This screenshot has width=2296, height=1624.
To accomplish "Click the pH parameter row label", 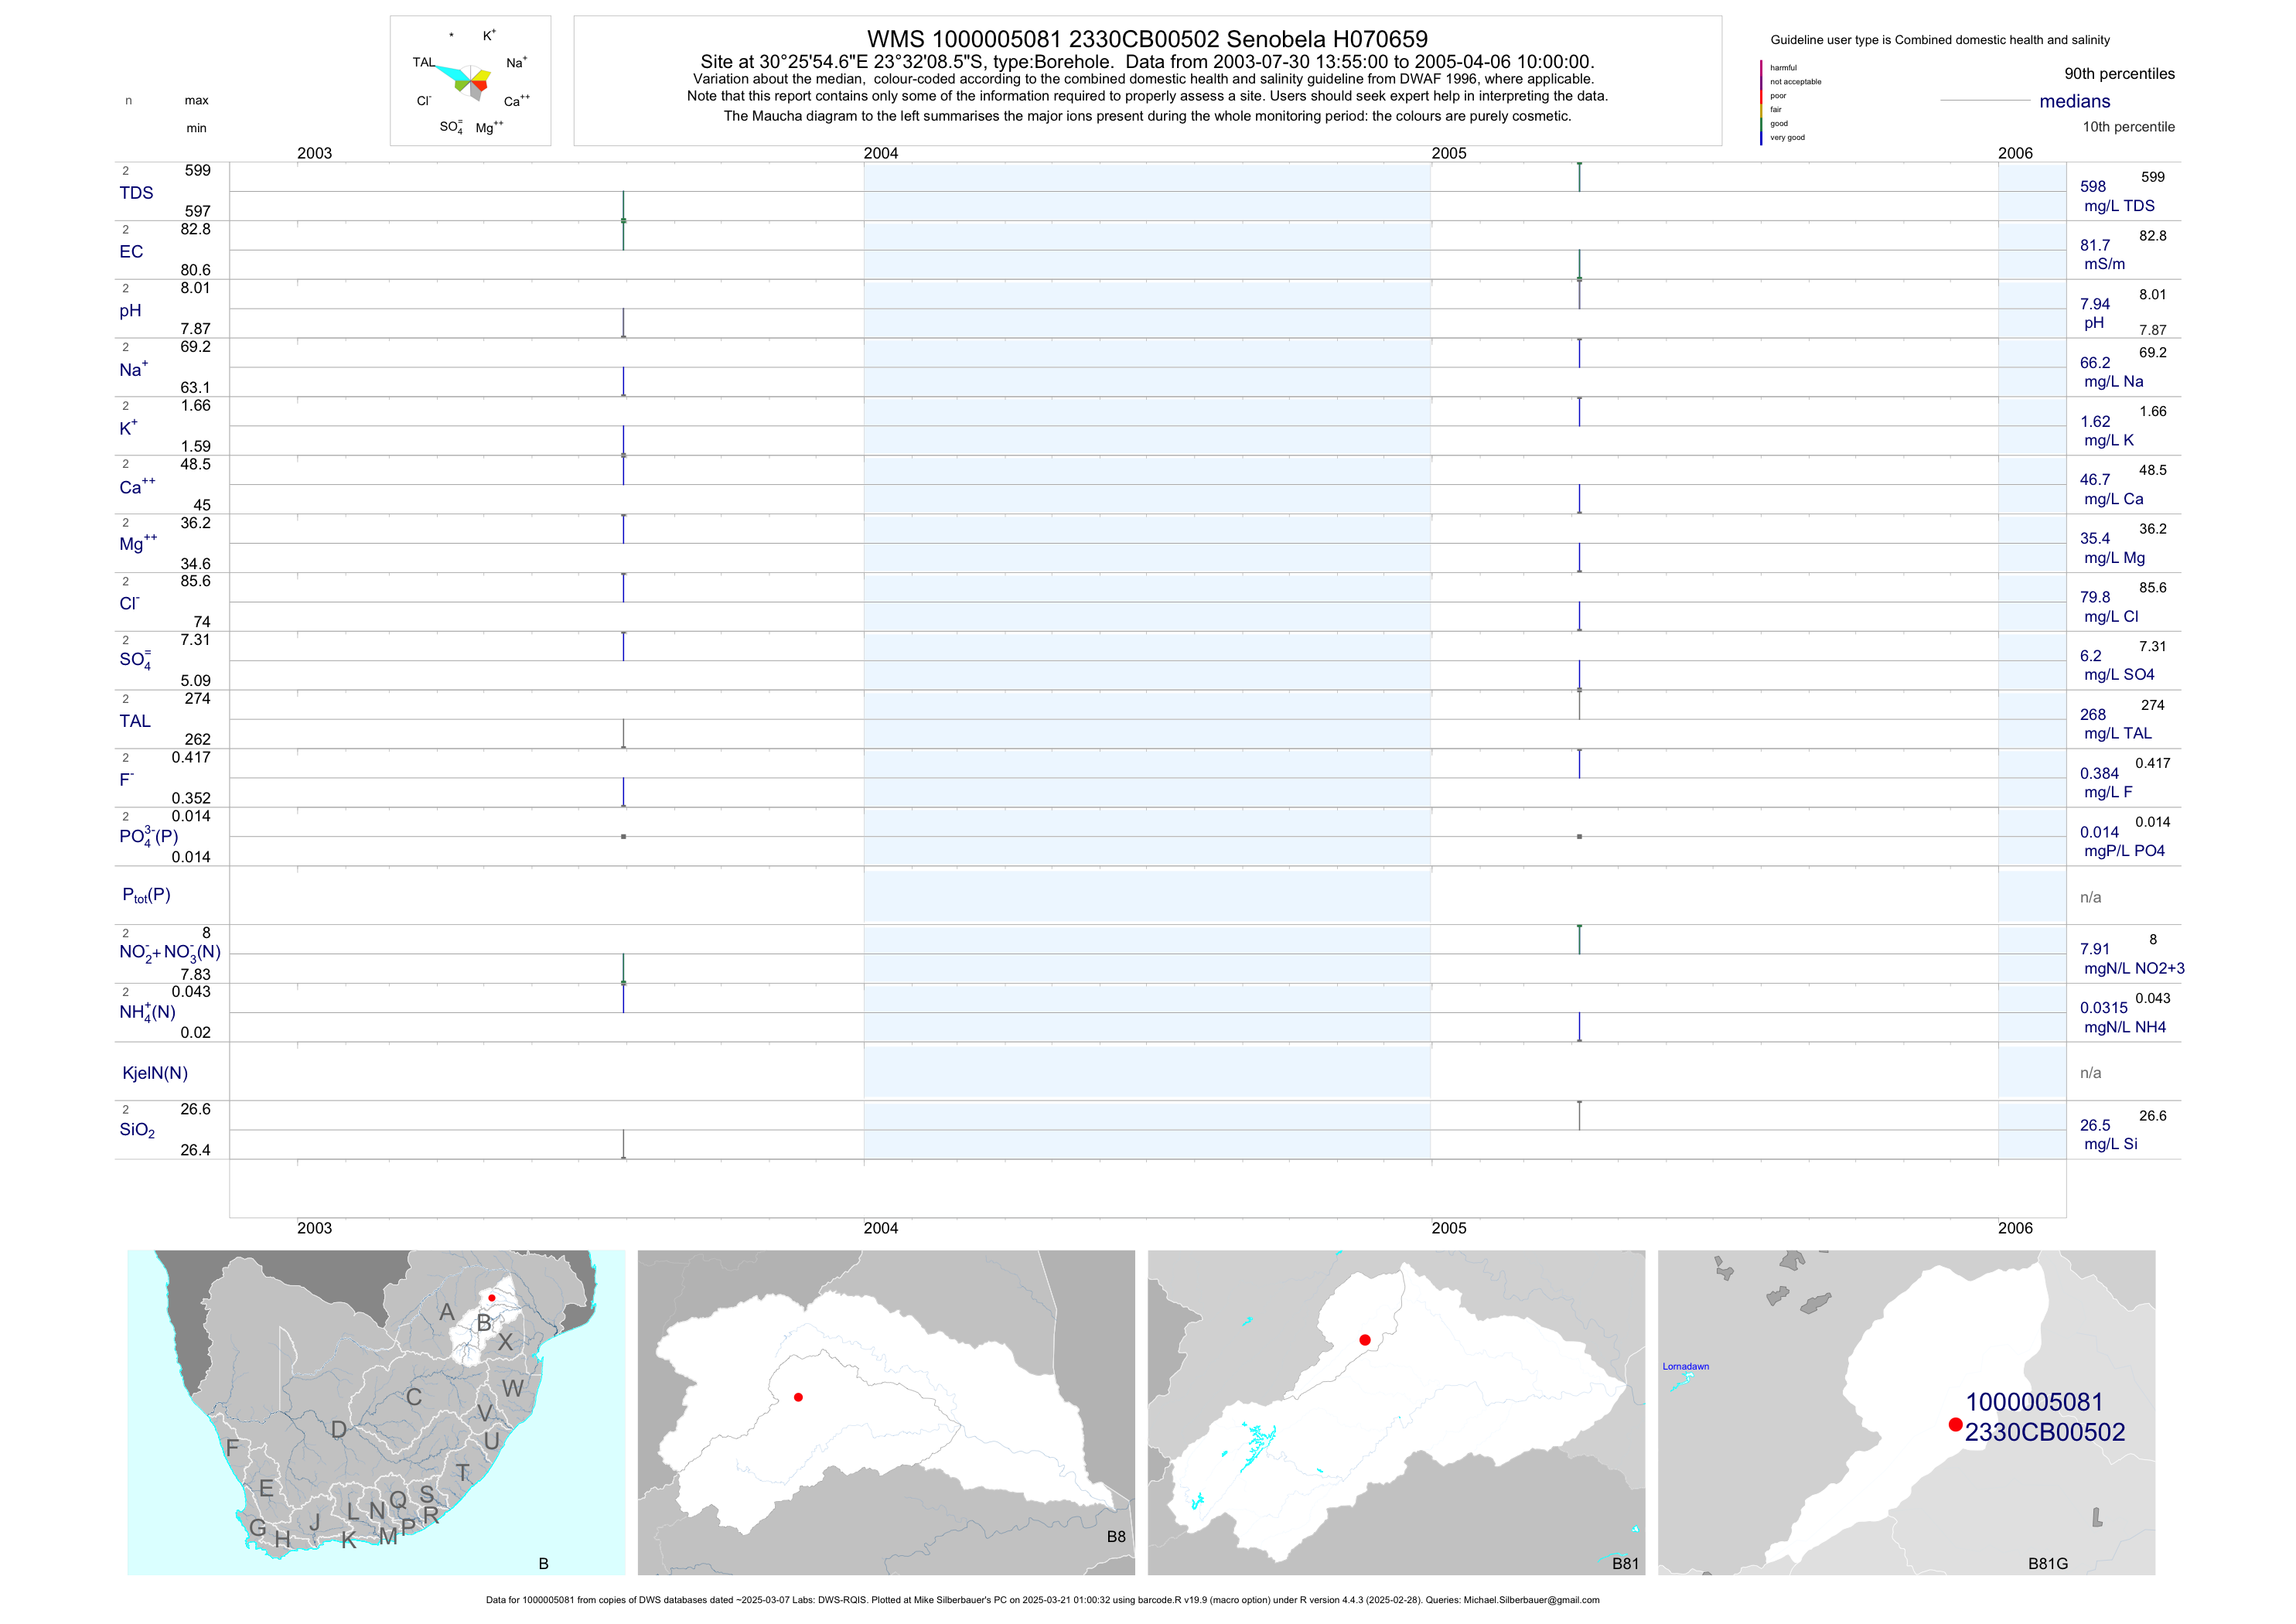I will 130,311.
